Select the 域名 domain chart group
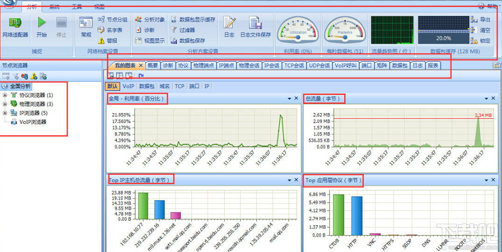 (164, 86)
